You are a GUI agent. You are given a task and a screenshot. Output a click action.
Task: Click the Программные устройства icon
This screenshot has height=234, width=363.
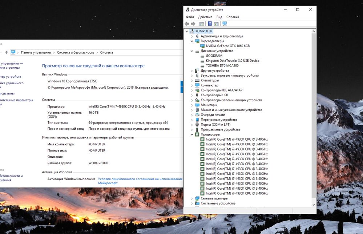click(x=197, y=130)
